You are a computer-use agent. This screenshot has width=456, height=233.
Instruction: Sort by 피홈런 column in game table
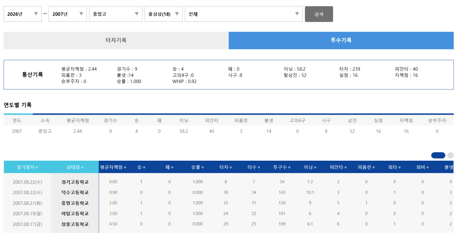[x=367, y=167]
